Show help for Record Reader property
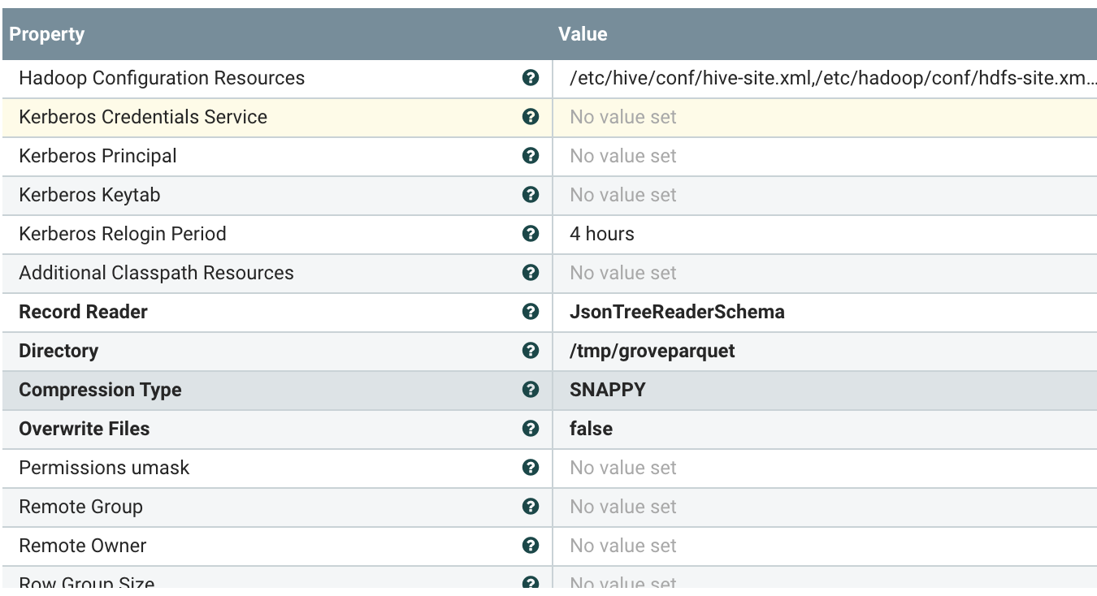1097x596 pixels. point(531,312)
